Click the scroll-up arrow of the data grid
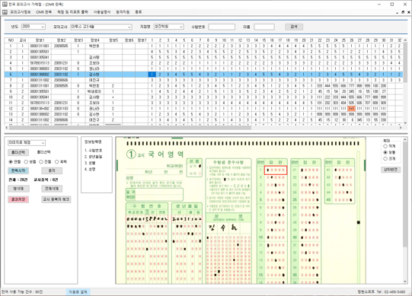This screenshot has width=412, height=296. point(405,40)
